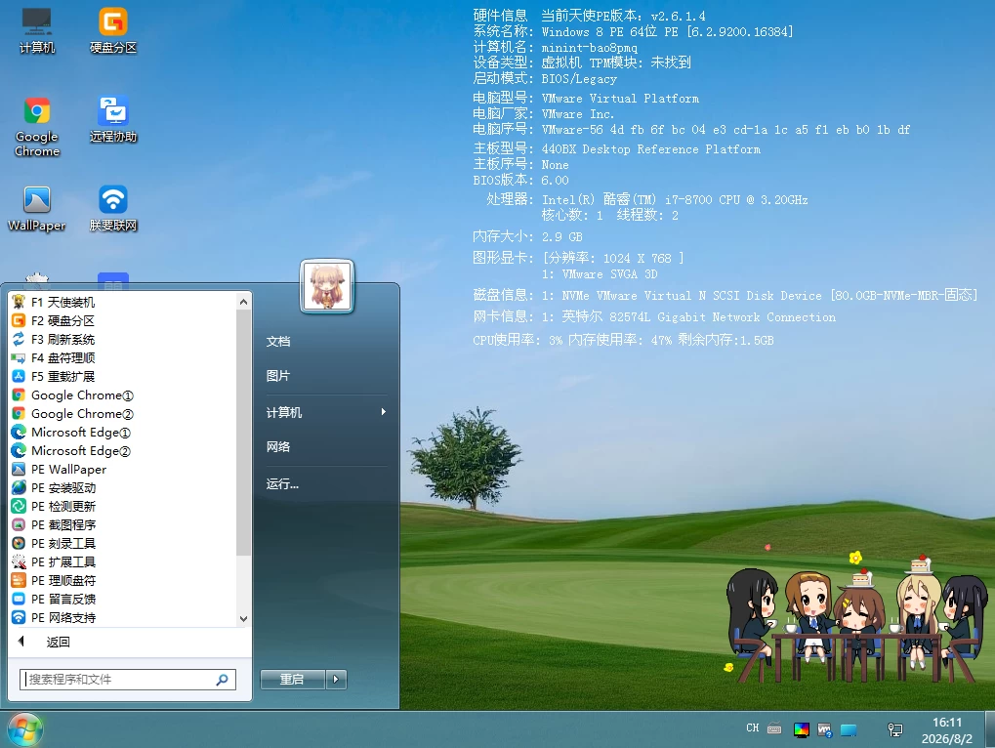Image resolution: width=995 pixels, height=748 pixels.
Task: Click the user avatar picture in the Start menu
Action: 327,287
